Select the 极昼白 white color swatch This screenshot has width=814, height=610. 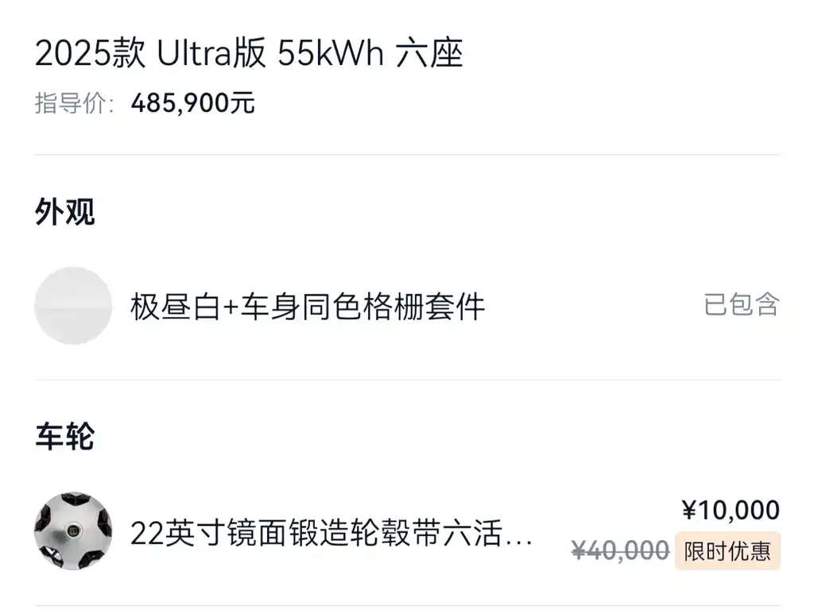tap(73, 306)
